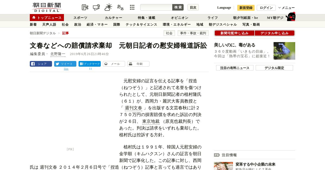Open the grid apps menu icon

tap(132, 7)
